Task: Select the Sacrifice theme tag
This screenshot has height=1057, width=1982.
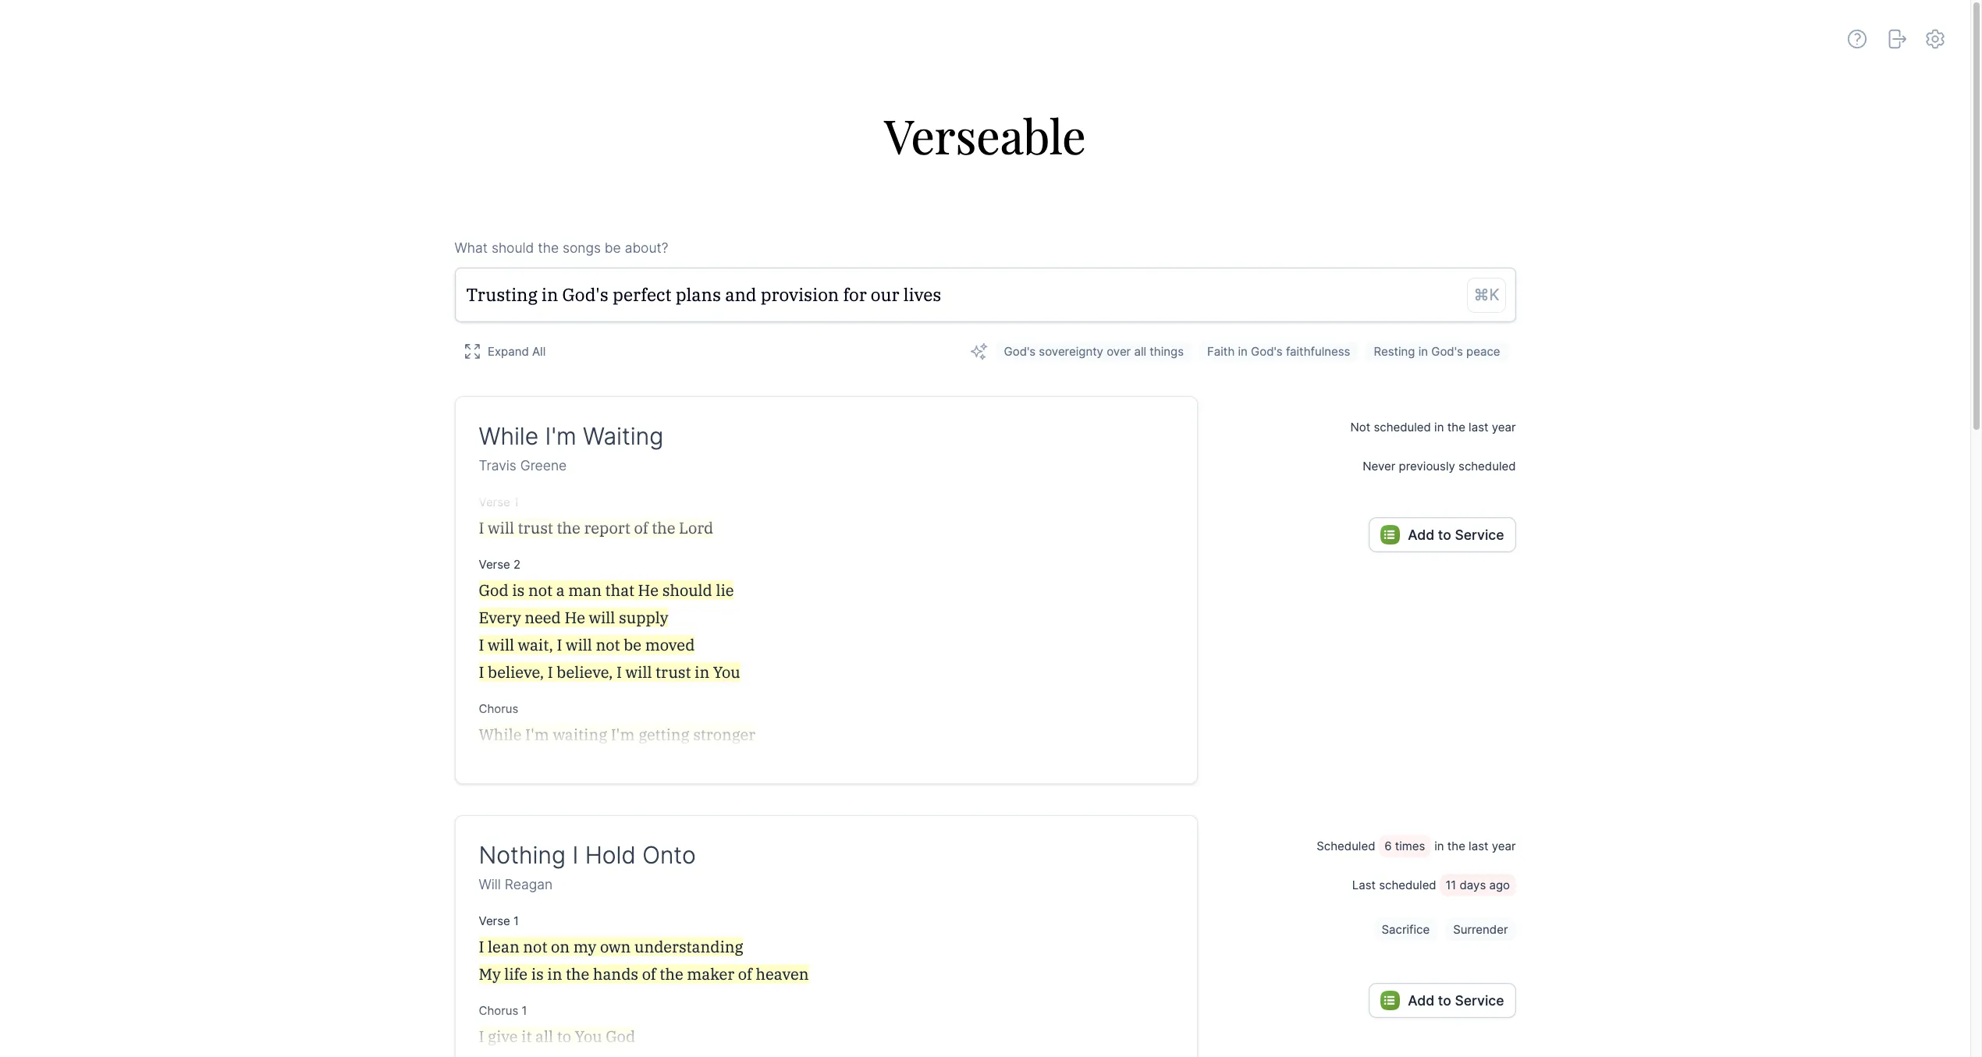Action: click(1405, 929)
